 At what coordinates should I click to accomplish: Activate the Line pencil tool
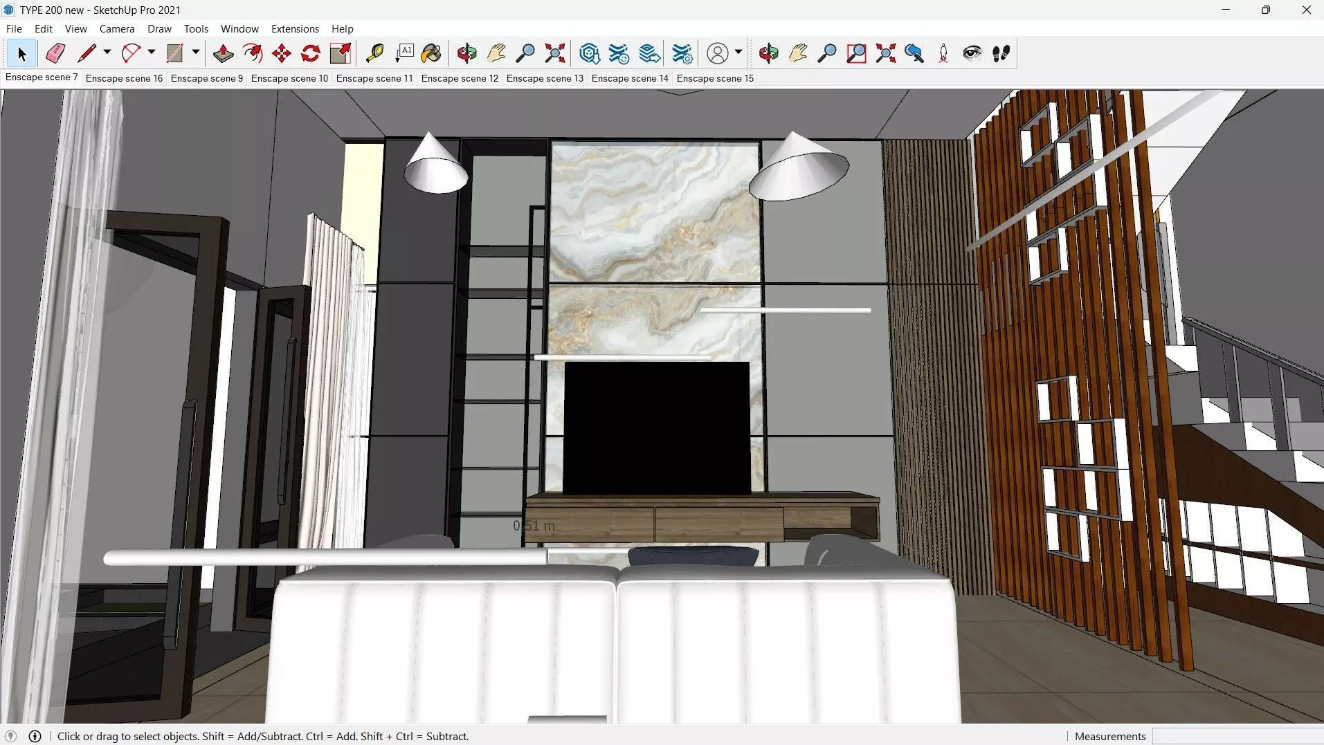[x=87, y=53]
